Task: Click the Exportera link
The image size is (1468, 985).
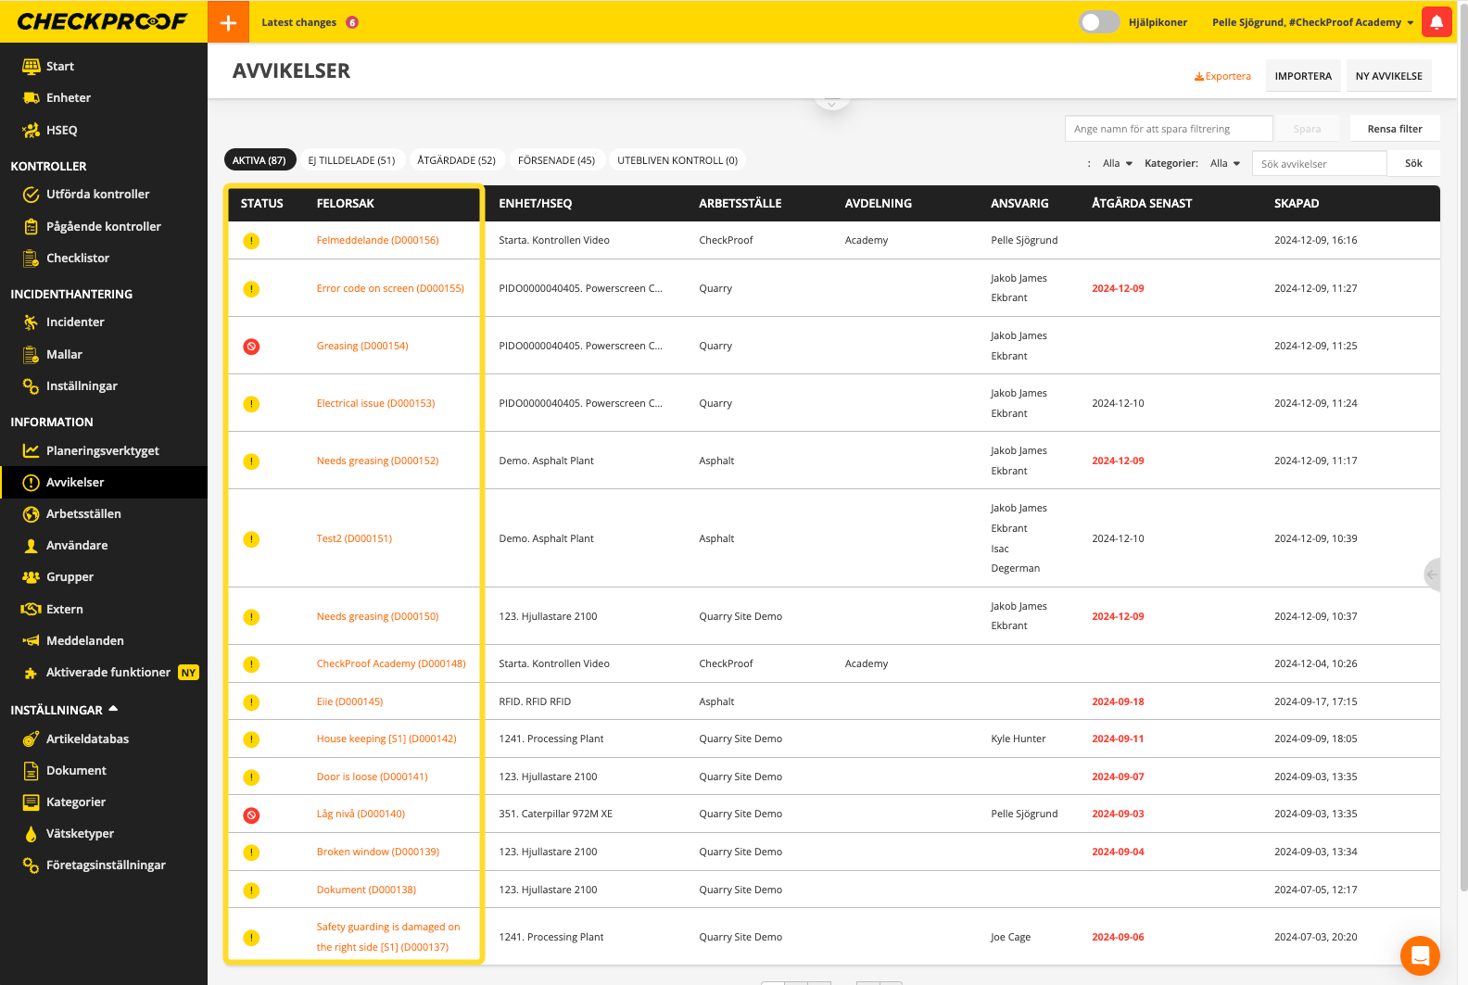Action: click(x=1222, y=76)
